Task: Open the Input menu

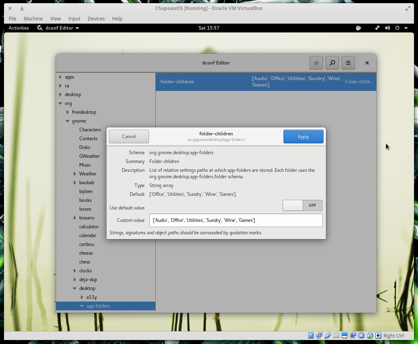Action: (x=74, y=19)
